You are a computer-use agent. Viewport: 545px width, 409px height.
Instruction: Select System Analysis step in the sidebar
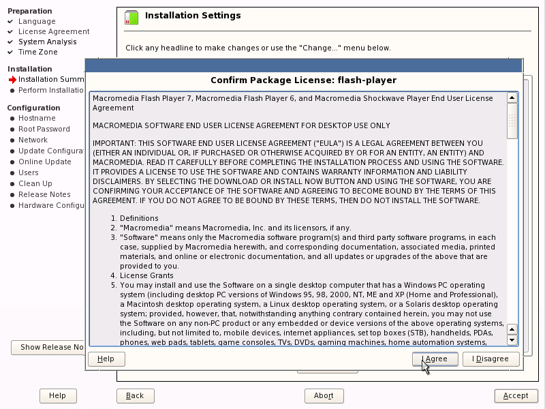[47, 42]
